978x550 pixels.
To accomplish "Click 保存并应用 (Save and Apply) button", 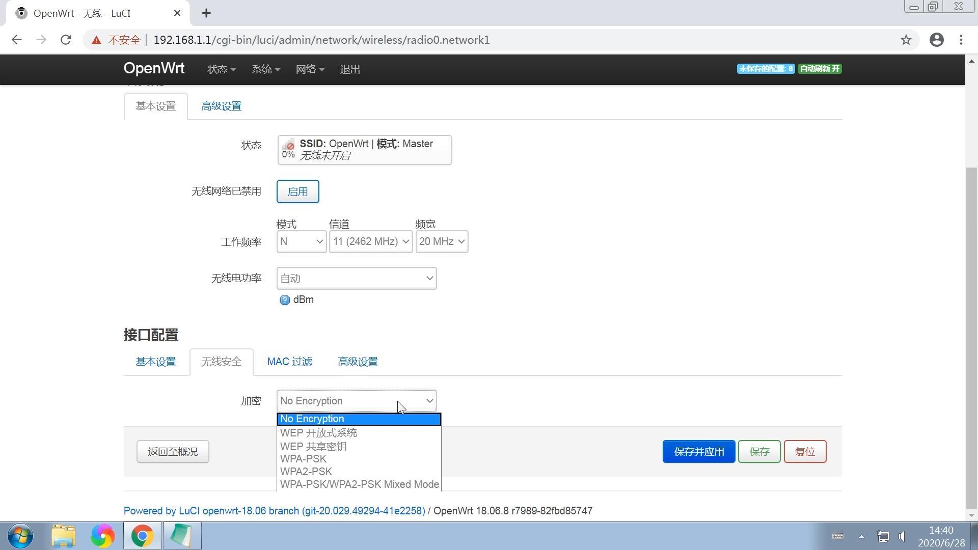I will [x=699, y=451].
